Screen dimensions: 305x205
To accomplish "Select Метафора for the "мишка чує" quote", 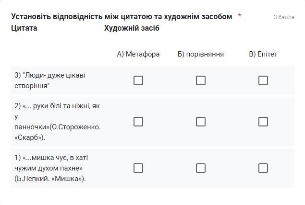I will pos(138,168).
